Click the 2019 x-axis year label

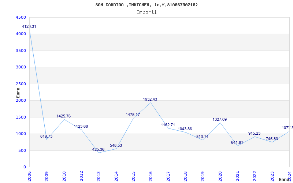point(203,176)
